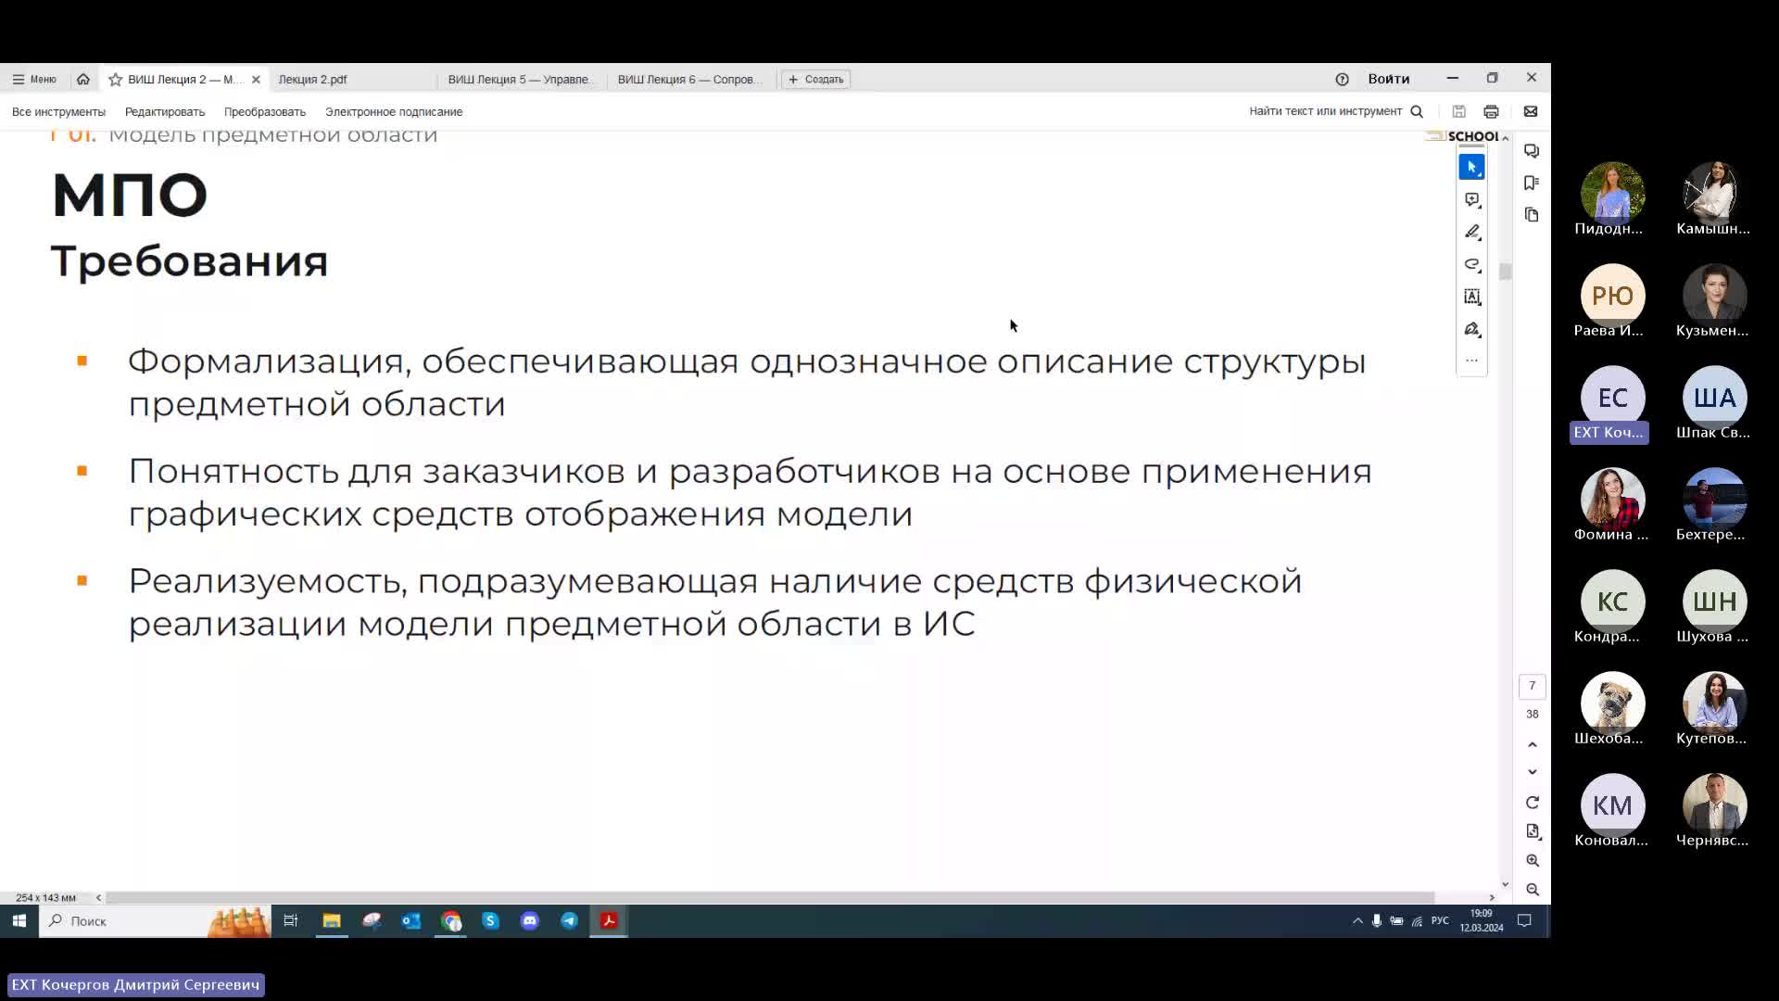The width and height of the screenshot is (1779, 1001).
Task: Open Все инструменты menu
Action: click(58, 111)
